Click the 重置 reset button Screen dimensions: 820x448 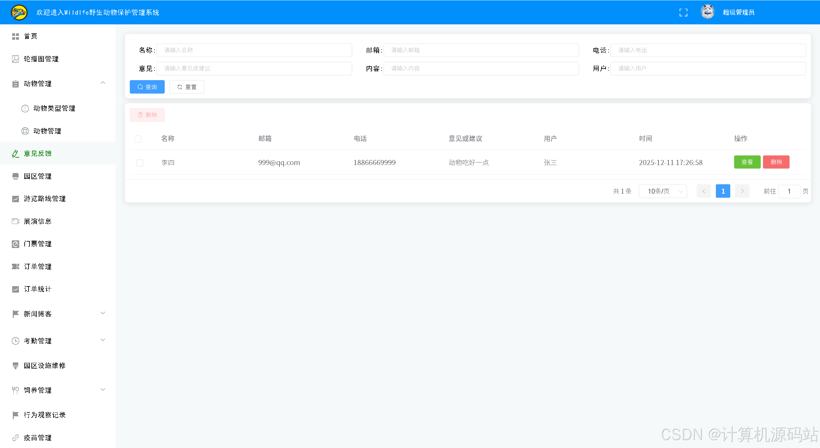187,87
